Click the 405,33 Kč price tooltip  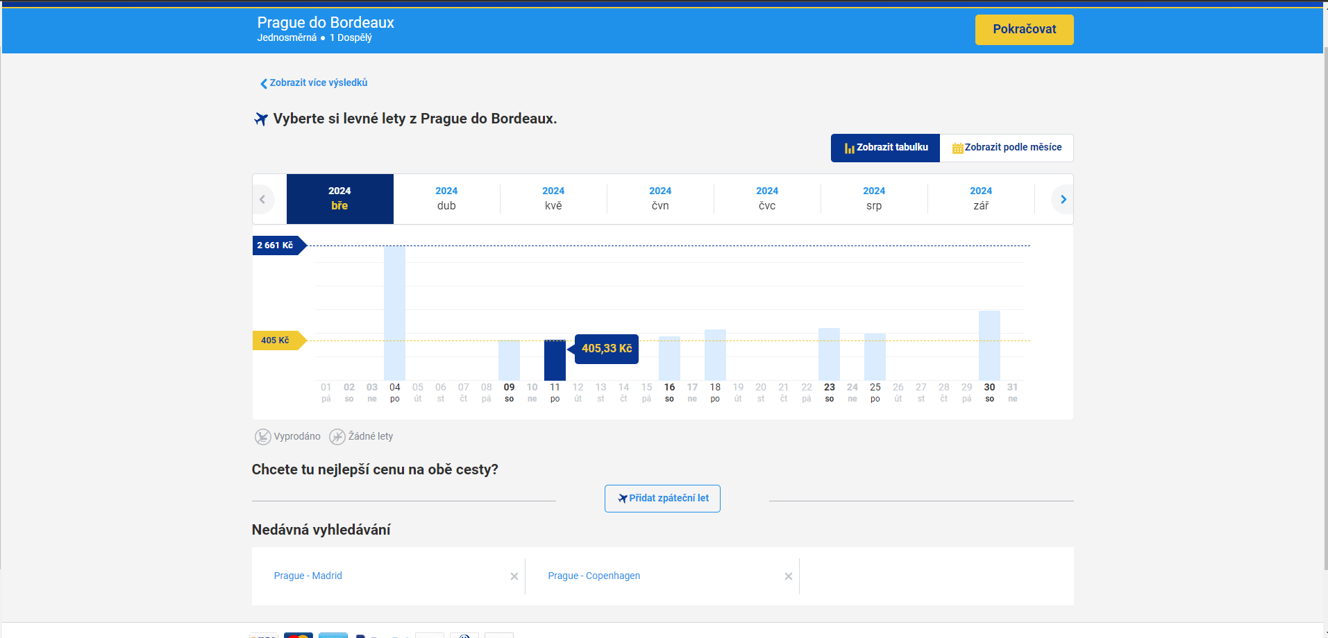pos(606,349)
